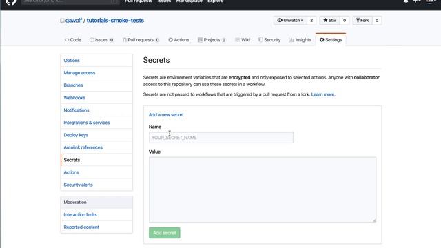Viewport: 441px width, 248px height.
Task: Open the Unwatch dropdown
Action: point(290,20)
